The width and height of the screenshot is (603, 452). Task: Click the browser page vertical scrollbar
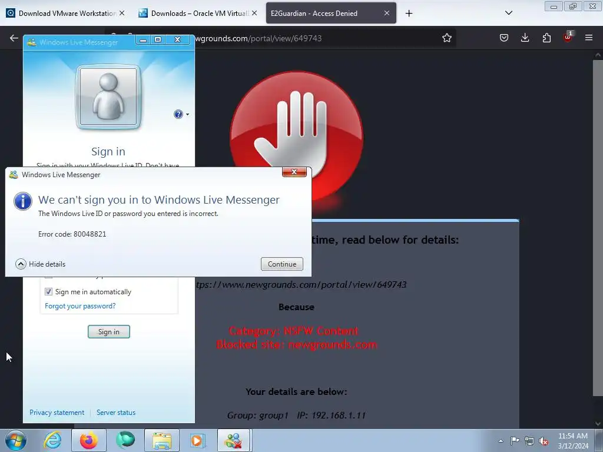pyautogui.click(x=598, y=227)
